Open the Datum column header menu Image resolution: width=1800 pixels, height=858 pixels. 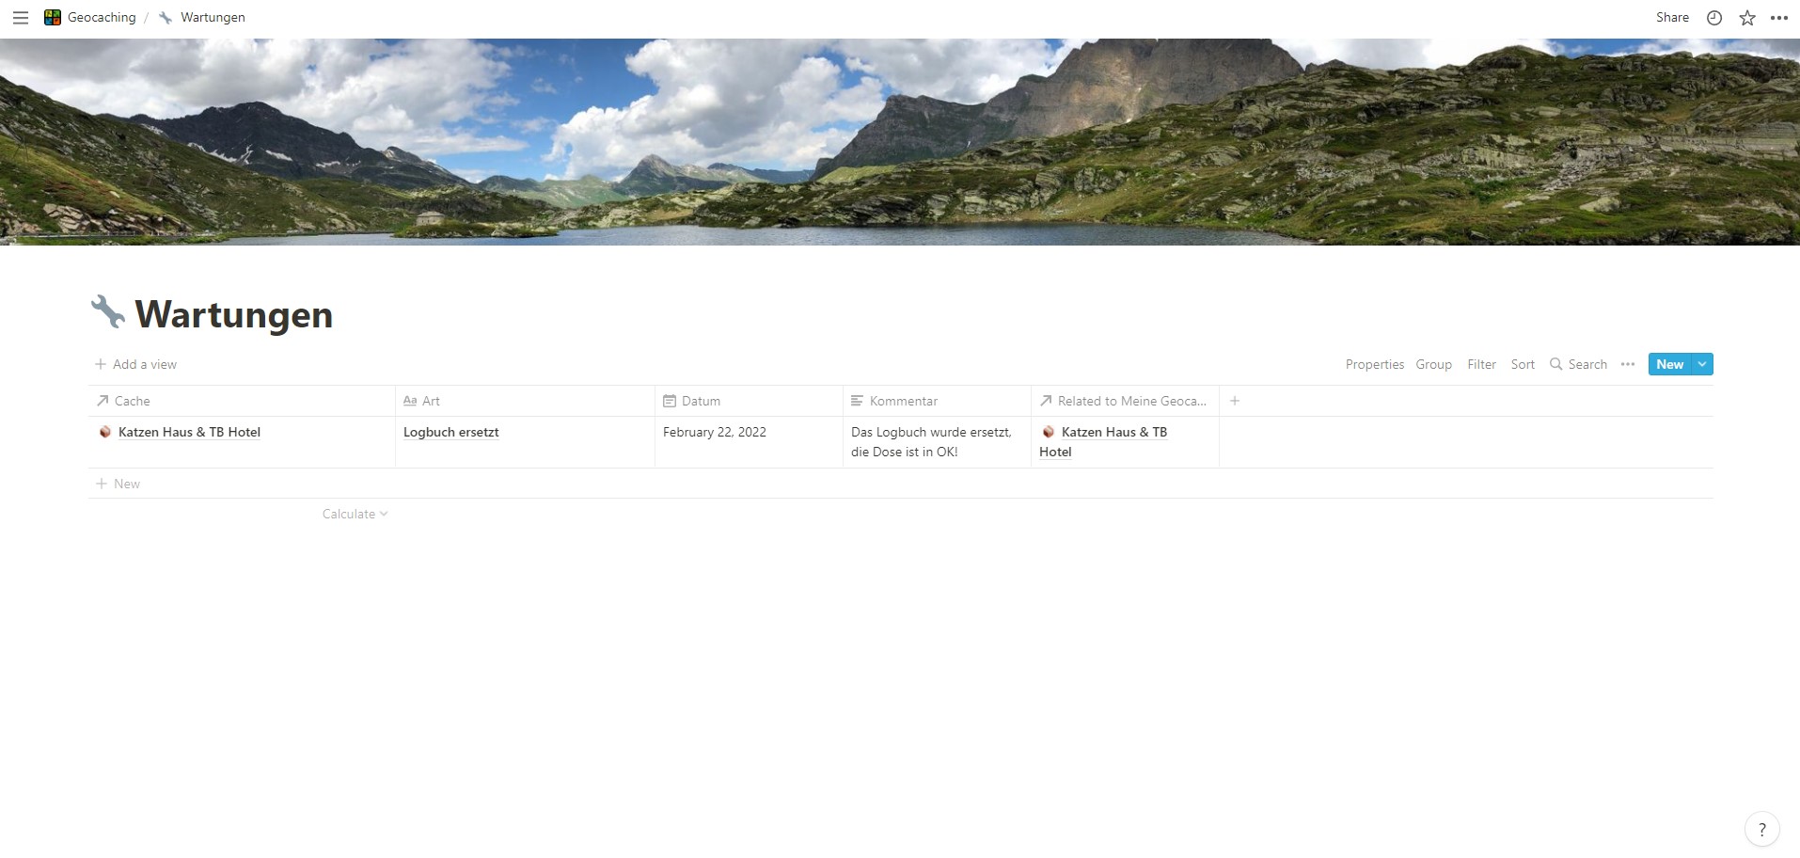(701, 401)
